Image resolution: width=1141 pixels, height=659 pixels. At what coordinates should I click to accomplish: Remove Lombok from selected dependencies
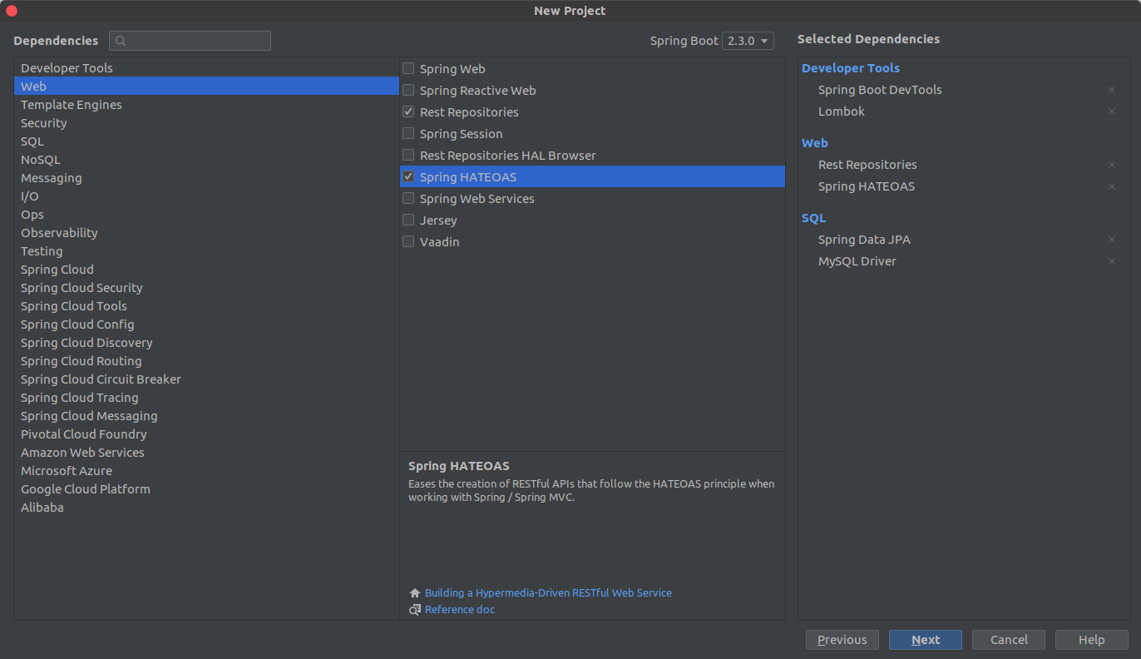[x=1112, y=111]
